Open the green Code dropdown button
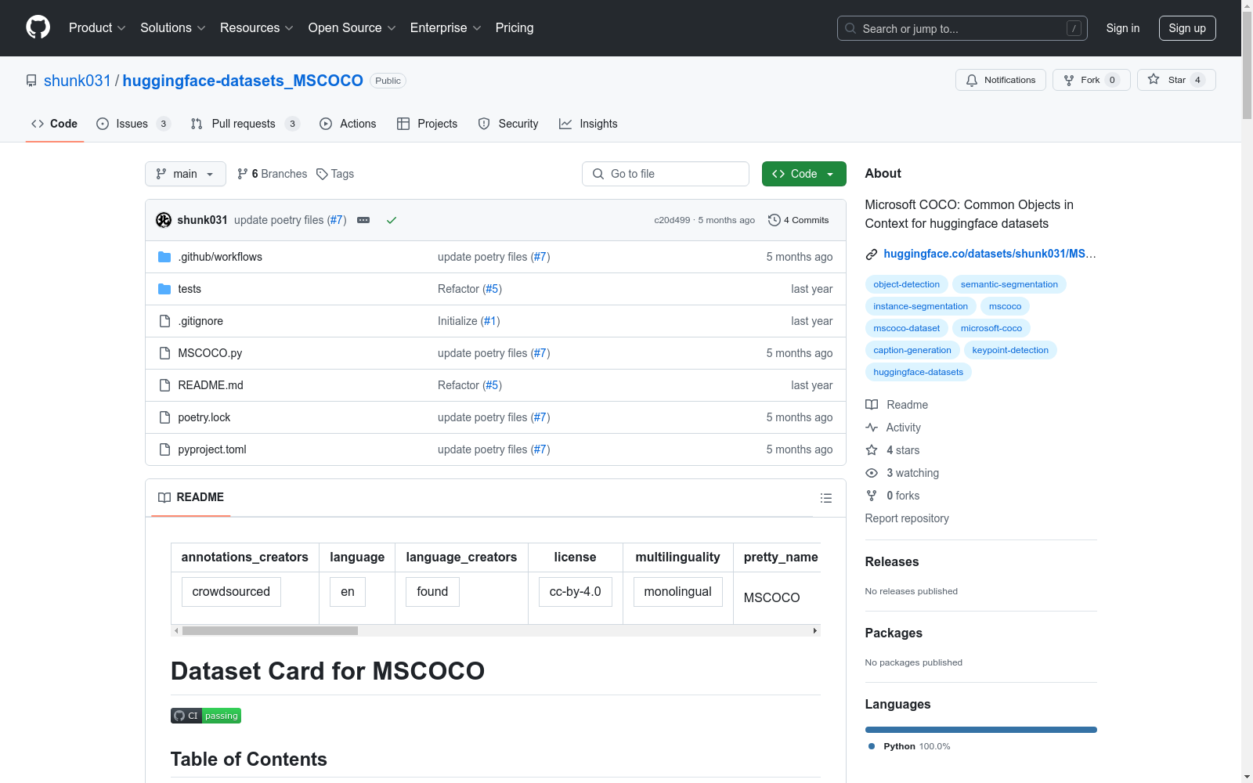The height and width of the screenshot is (783, 1253). click(803, 174)
